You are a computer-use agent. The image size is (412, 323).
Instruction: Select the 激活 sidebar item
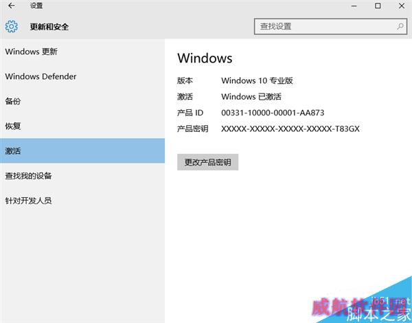(82, 151)
